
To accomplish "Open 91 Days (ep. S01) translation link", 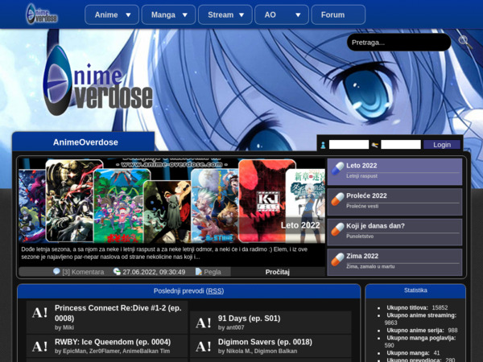I will [x=250, y=319].
